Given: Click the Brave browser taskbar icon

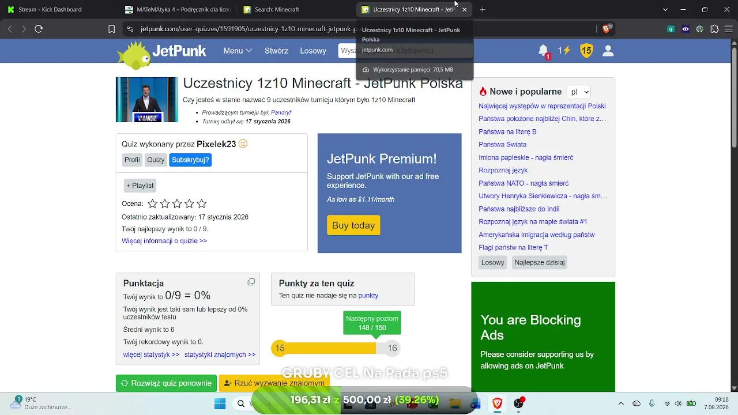Looking at the screenshot, I should click(497, 403).
